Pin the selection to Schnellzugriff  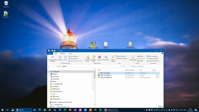53,59
